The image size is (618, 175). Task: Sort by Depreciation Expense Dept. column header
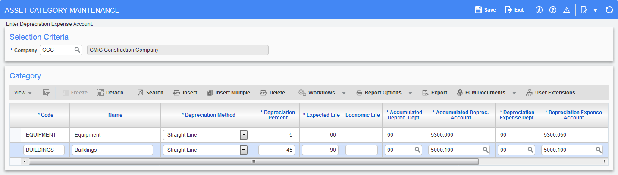click(517, 115)
